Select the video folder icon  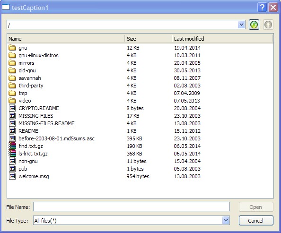coord(12,101)
